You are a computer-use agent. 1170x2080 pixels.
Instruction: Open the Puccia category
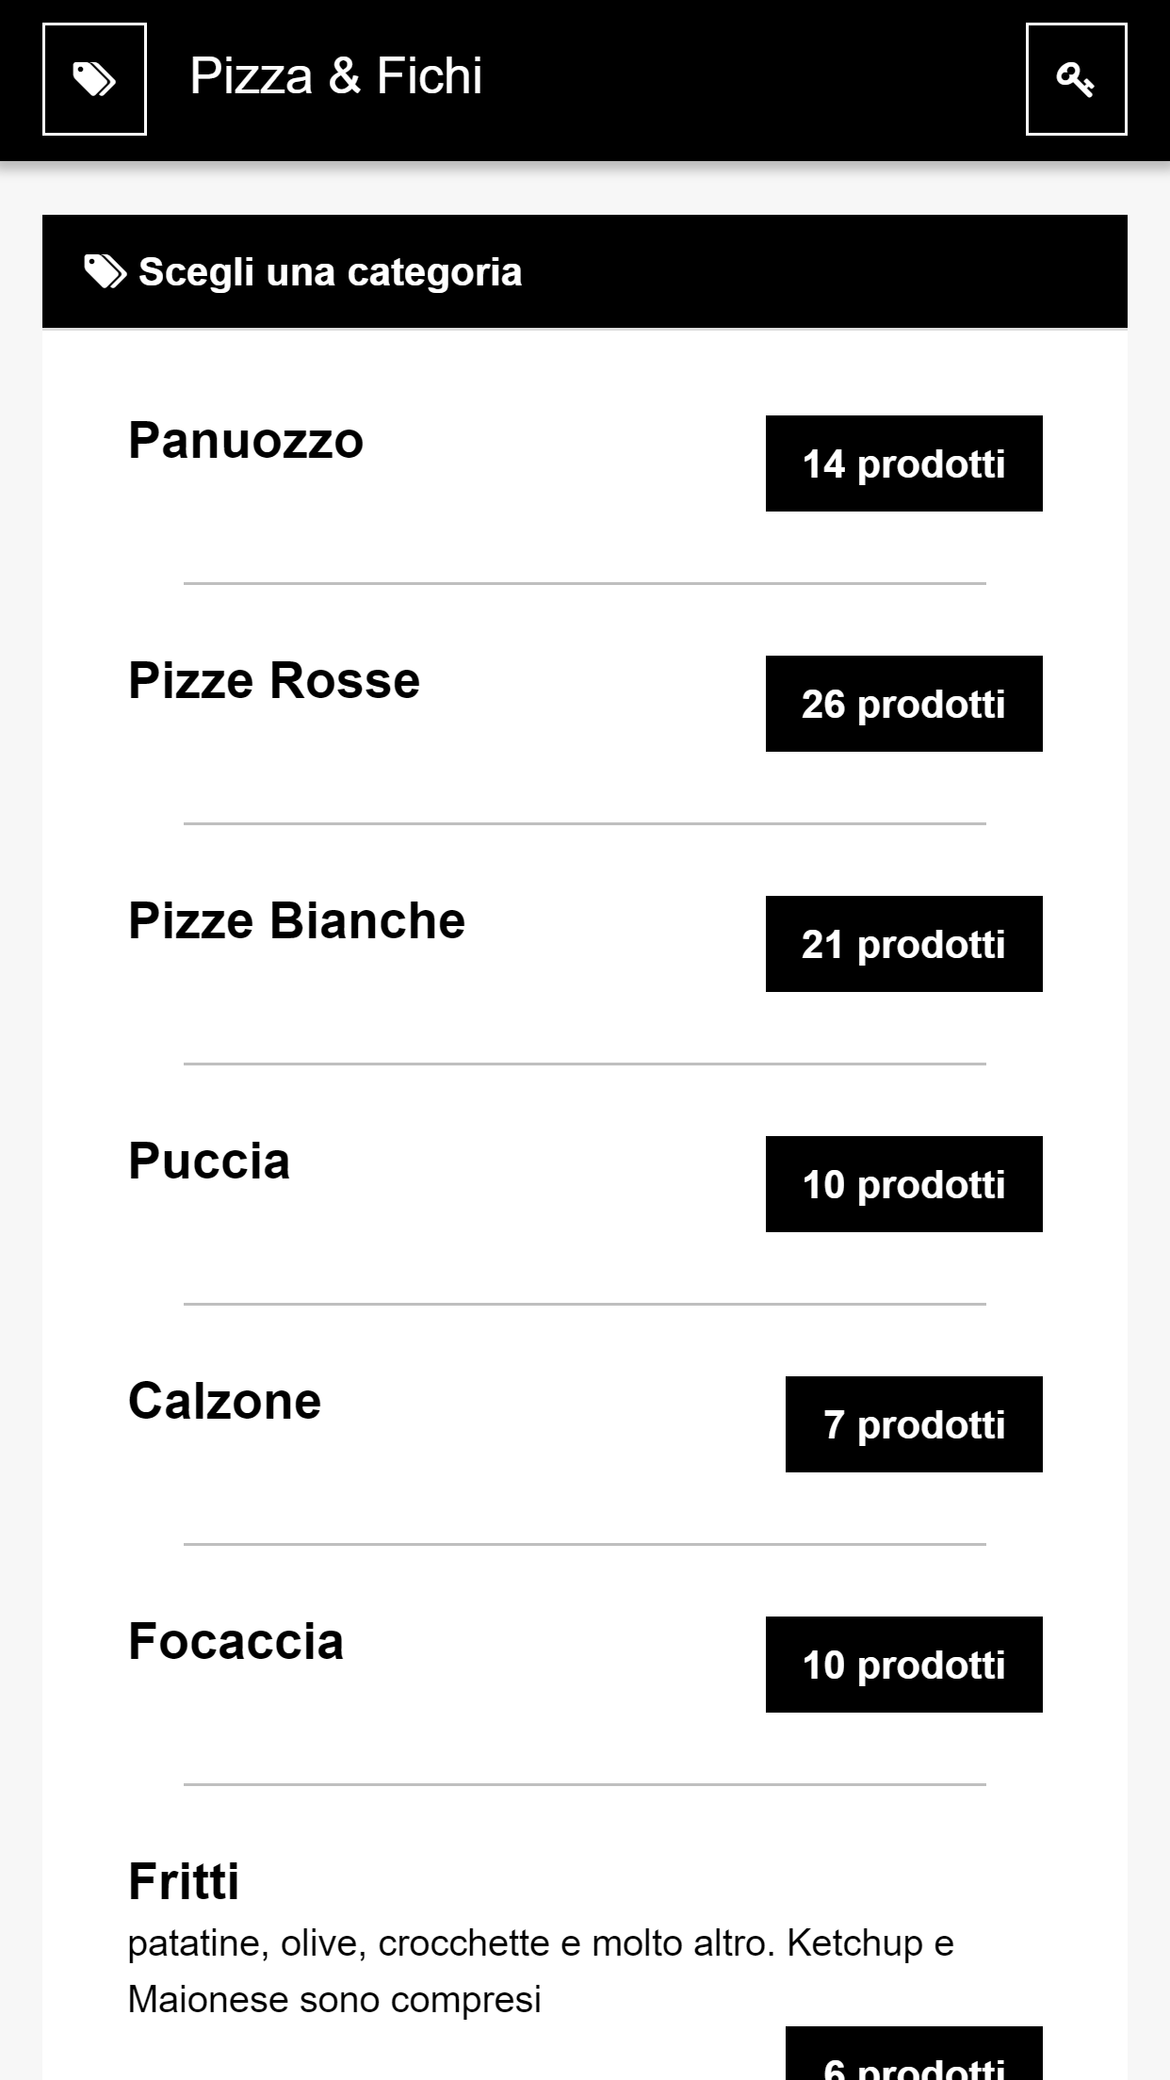(209, 1162)
